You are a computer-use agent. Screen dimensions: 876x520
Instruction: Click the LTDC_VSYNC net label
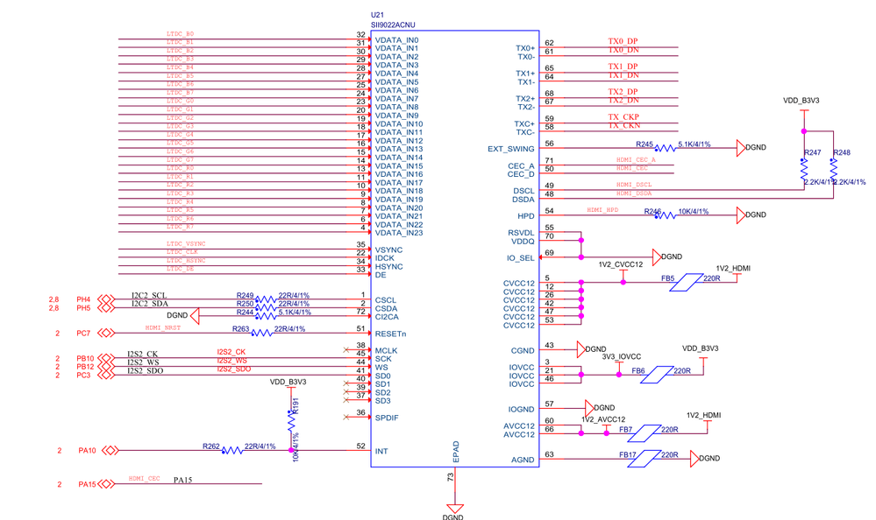(186, 244)
